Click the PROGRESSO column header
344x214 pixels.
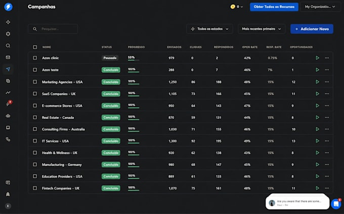point(136,47)
